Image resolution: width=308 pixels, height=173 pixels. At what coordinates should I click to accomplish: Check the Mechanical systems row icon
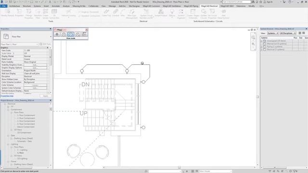(x=265, y=44)
